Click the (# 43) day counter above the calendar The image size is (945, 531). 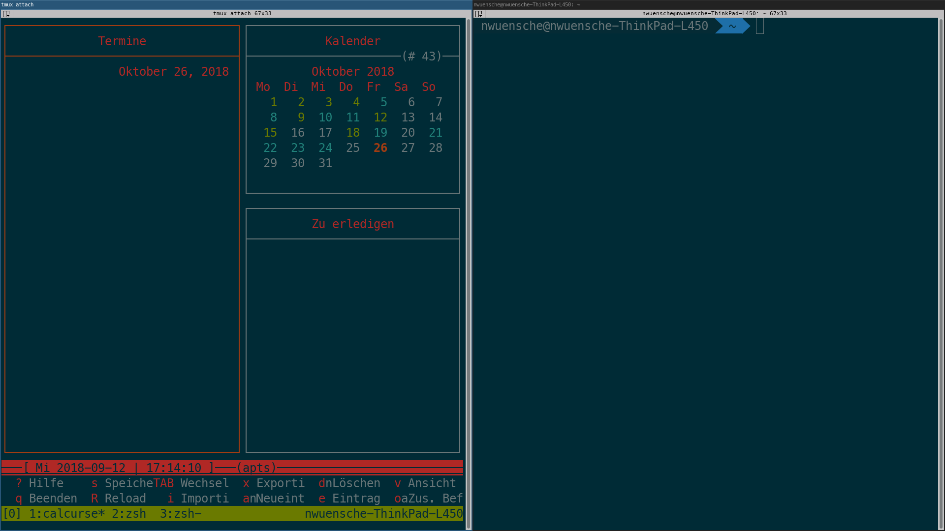click(x=422, y=56)
